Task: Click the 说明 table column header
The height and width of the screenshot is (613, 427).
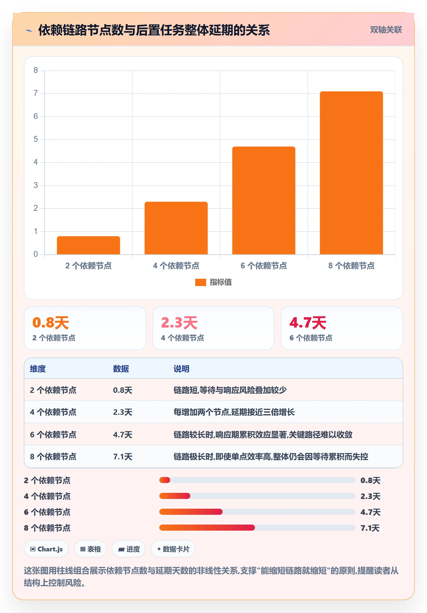Action: point(181,369)
